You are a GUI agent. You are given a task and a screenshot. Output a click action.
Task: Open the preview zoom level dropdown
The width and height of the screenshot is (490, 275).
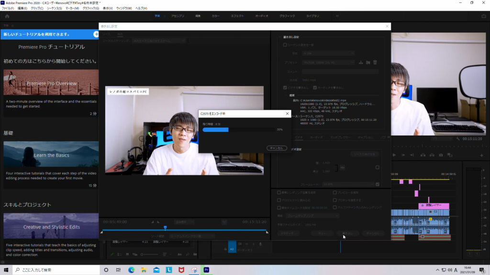[184, 222]
